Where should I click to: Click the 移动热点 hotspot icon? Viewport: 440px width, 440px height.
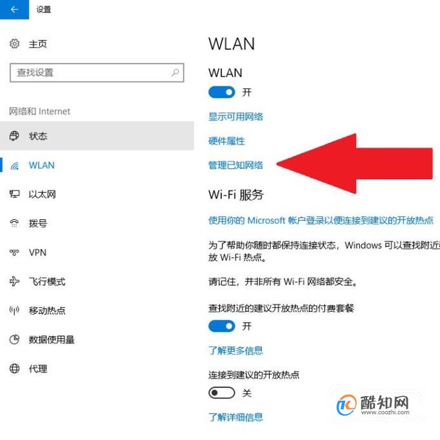pos(14,310)
